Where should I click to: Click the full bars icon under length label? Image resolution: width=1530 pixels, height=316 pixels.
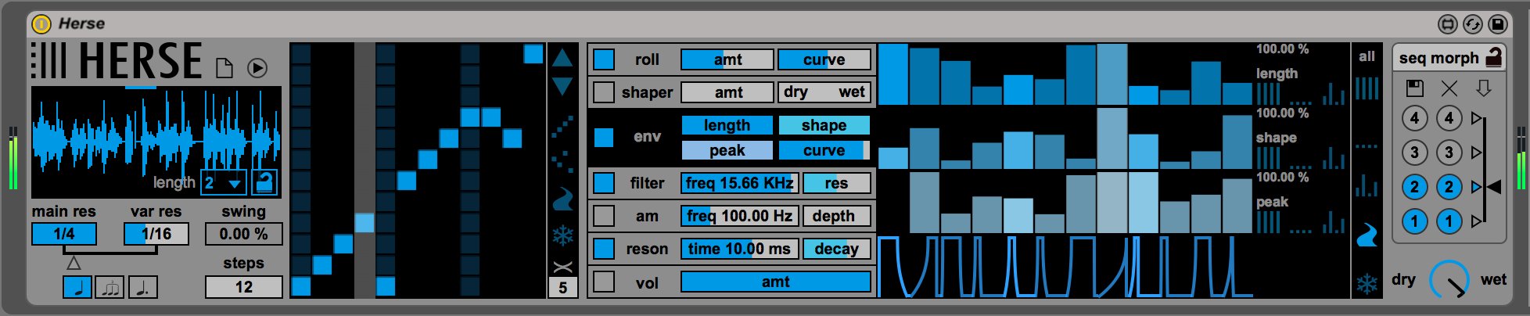point(1269,94)
